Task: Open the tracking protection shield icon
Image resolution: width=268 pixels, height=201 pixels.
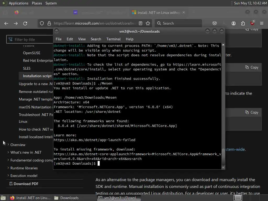Action: pyautogui.click(x=42, y=23)
